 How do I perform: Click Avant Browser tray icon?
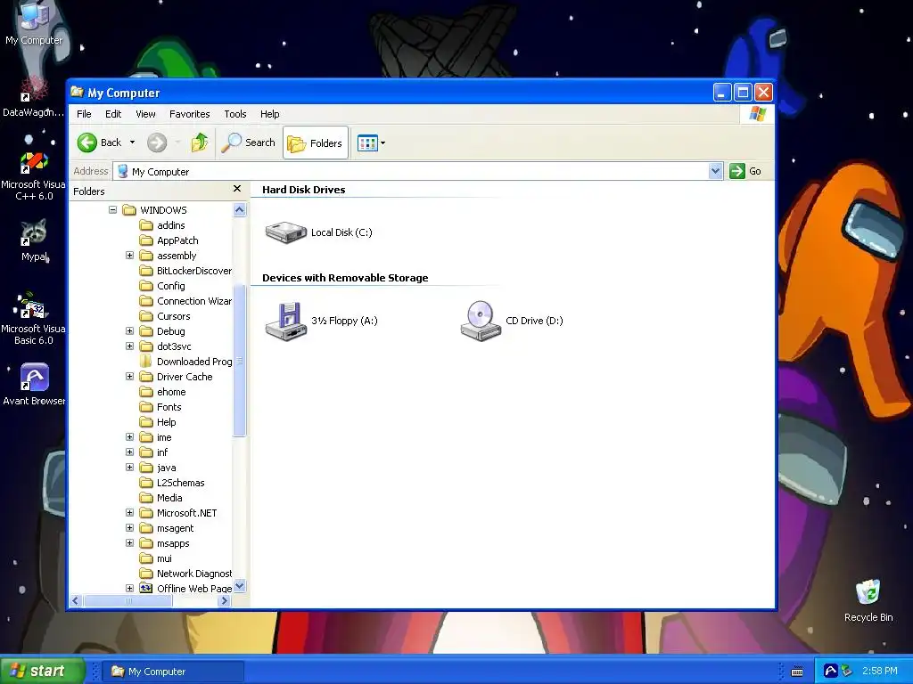pos(830,671)
